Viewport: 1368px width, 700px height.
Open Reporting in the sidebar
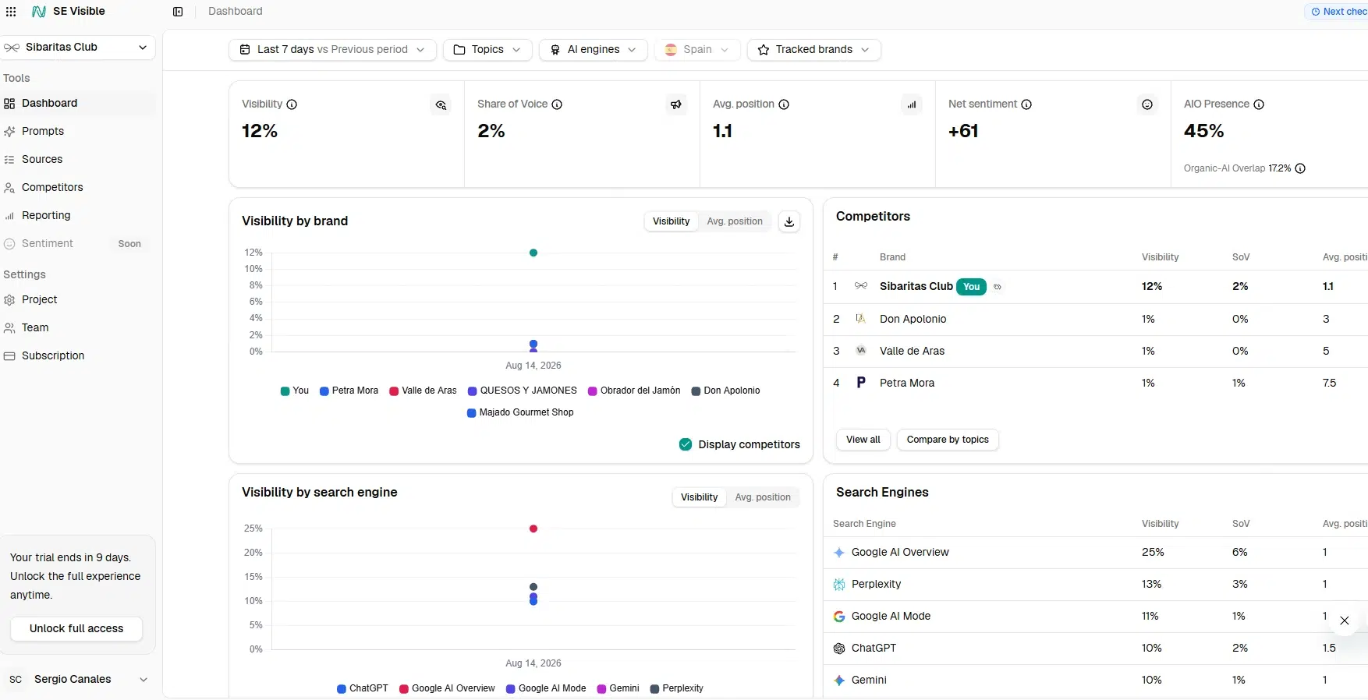tap(78, 216)
